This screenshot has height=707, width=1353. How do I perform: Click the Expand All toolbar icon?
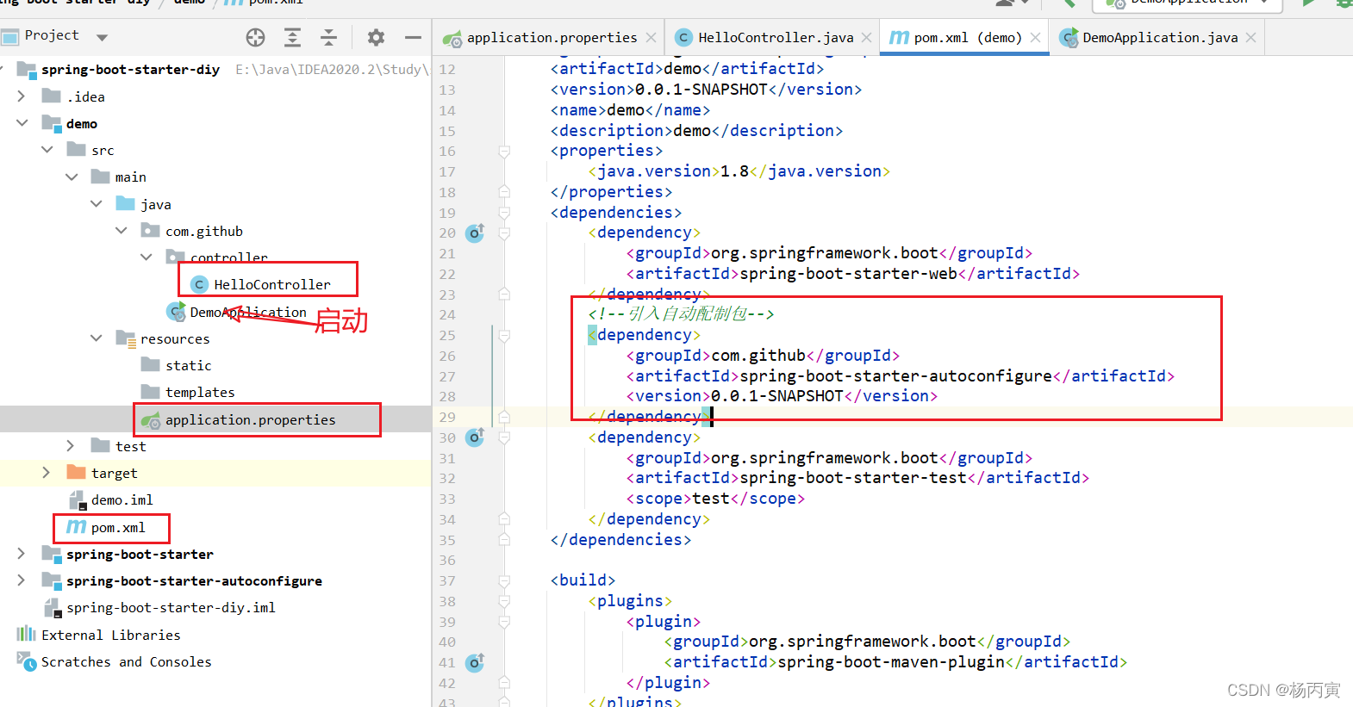coord(292,37)
